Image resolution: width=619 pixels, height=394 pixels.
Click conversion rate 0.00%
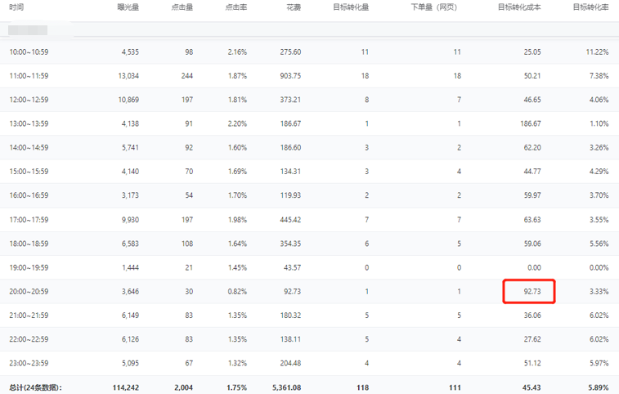(599, 267)
